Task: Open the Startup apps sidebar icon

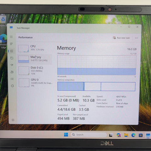Action: pos(12,65)
